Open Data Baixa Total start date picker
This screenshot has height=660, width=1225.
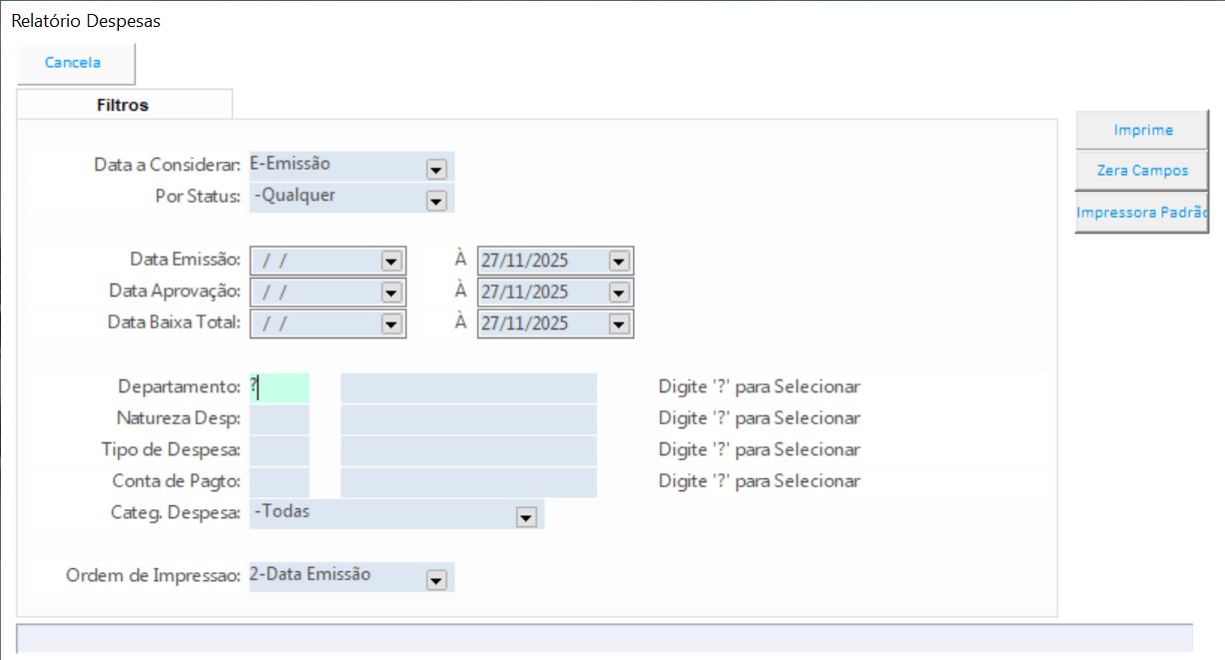click(x=390, y=325)
